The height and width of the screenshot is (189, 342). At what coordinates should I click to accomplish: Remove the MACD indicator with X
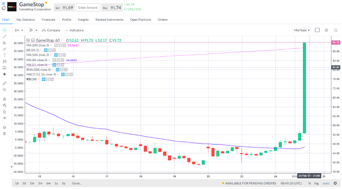tap(71, 74)
